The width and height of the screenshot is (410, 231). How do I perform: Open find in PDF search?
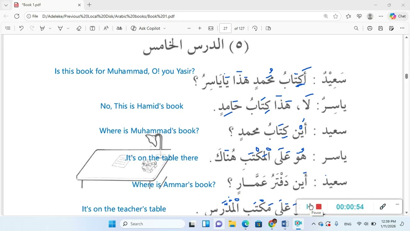point(356,28)
